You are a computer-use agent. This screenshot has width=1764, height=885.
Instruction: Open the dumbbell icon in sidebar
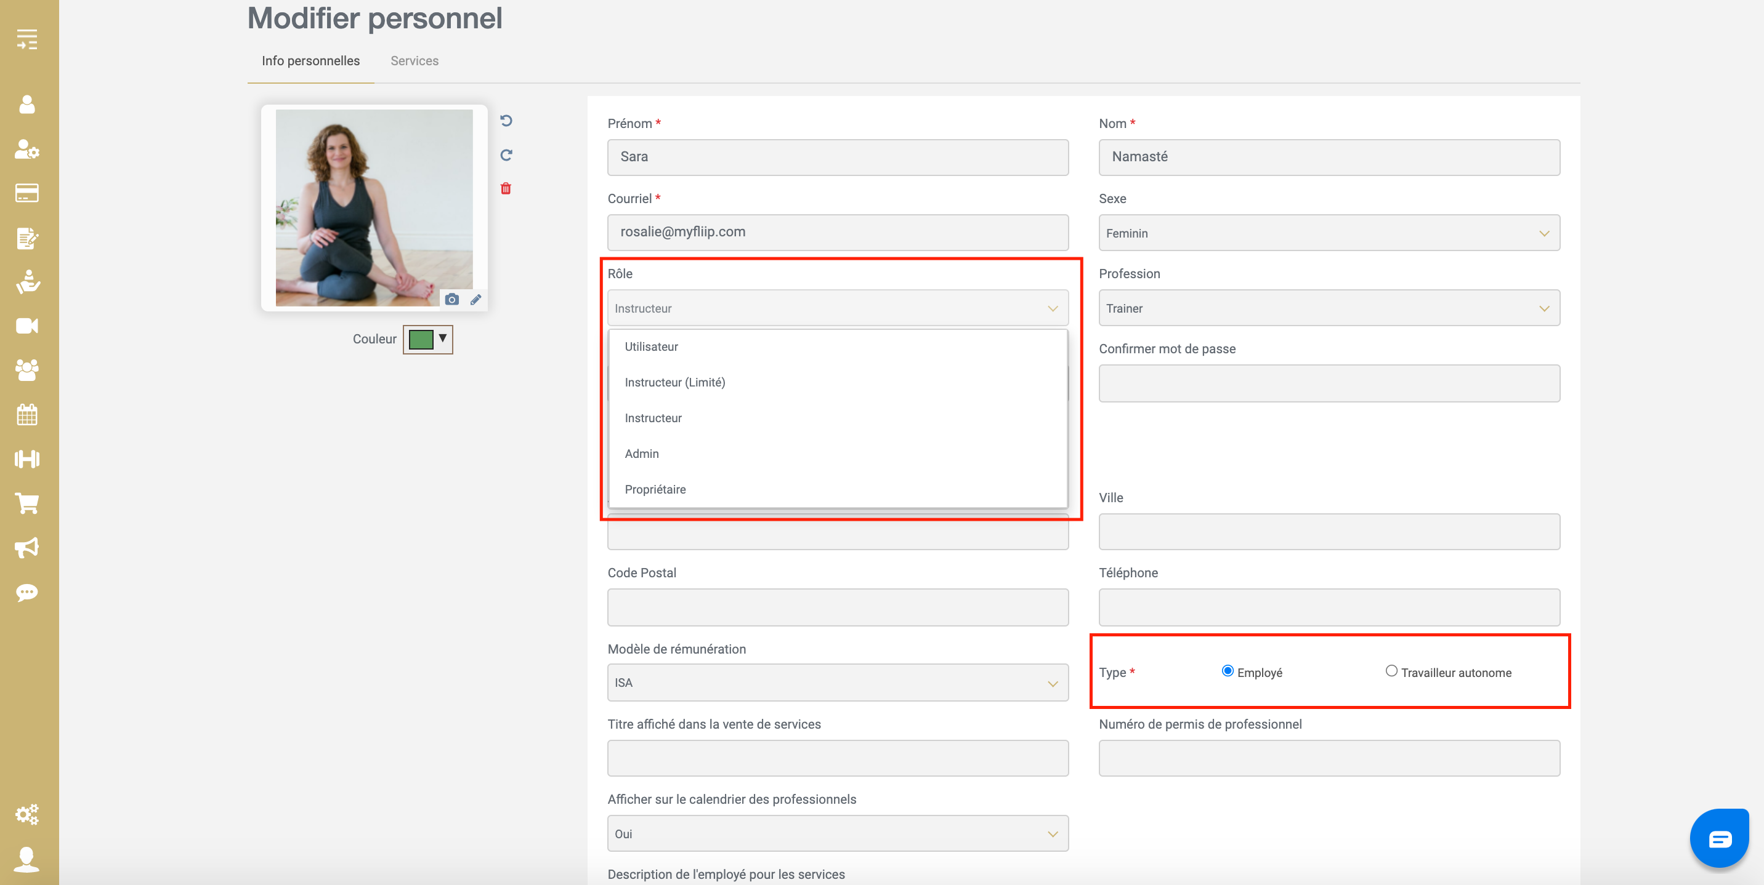point(27,459)
